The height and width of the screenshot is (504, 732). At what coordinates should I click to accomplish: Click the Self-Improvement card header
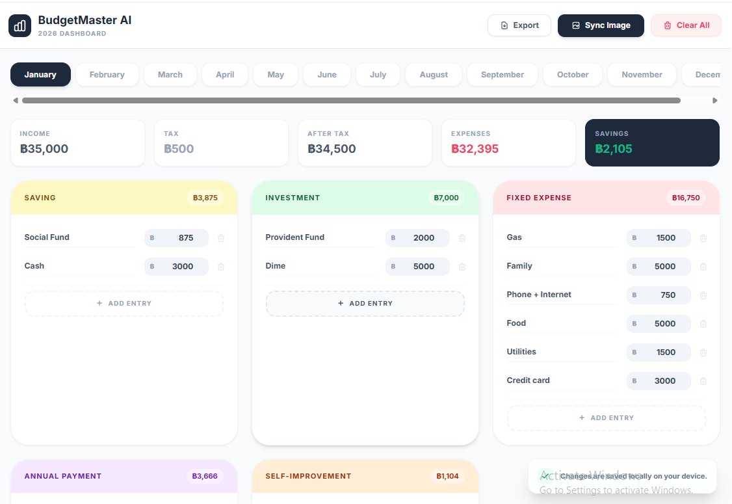point(365,477)
